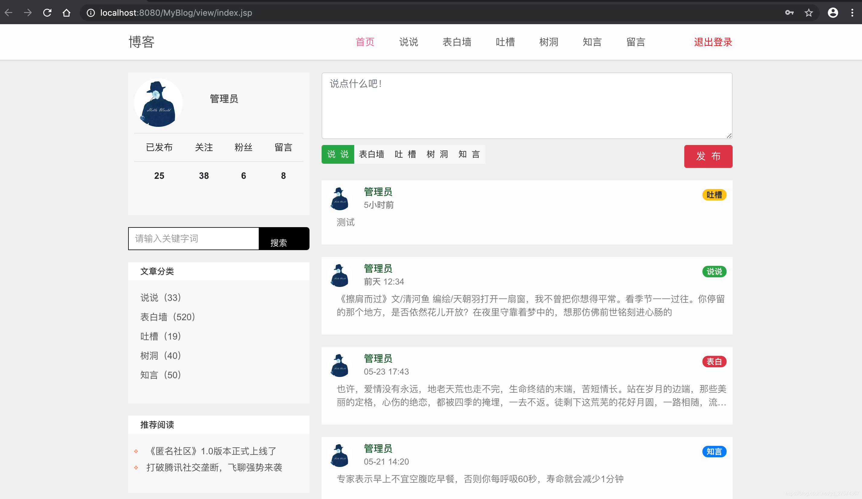Image resolution: width=862 pixels, height=499 pixels.
Task: Bookmark this page with the star icon
Action: [809, 13]
